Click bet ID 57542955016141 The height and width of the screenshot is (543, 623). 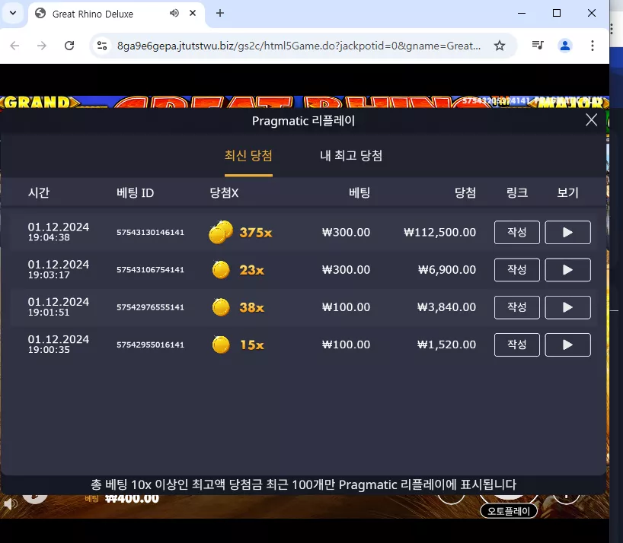(150, 345)
